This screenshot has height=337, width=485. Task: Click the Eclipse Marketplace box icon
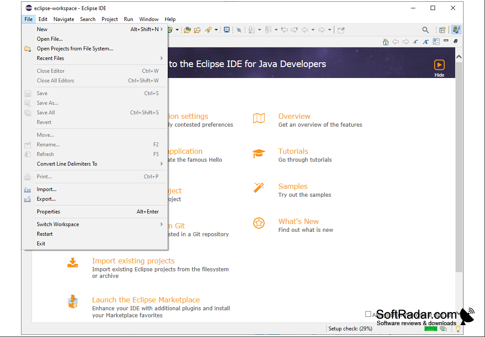pos(73,302)
